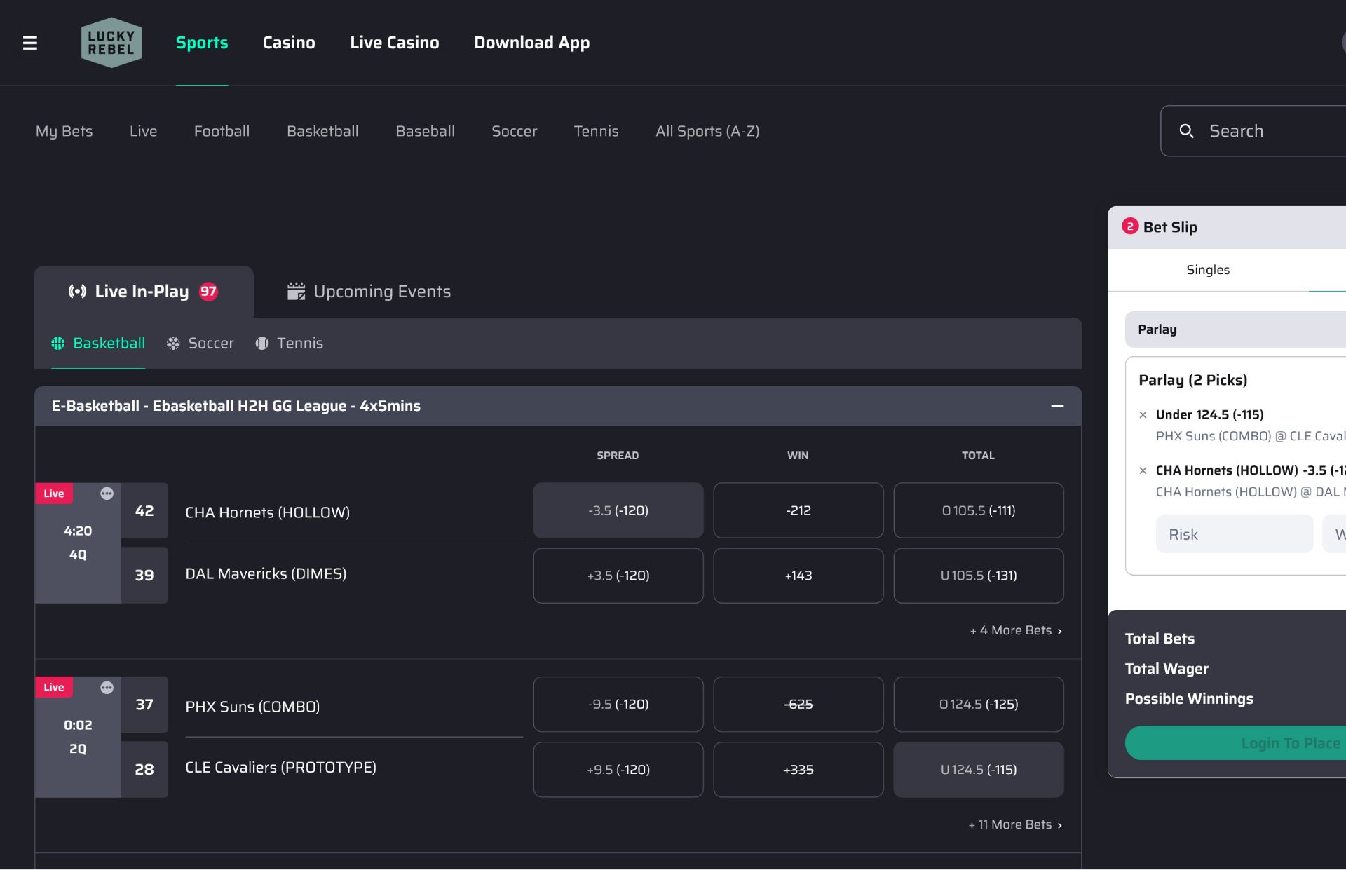Navigate to the Download App page

[532, 42]
